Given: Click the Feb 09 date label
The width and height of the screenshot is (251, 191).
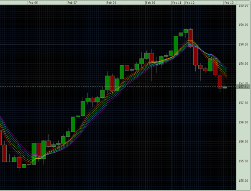Looking at the screenshot, I should [151, 3].
